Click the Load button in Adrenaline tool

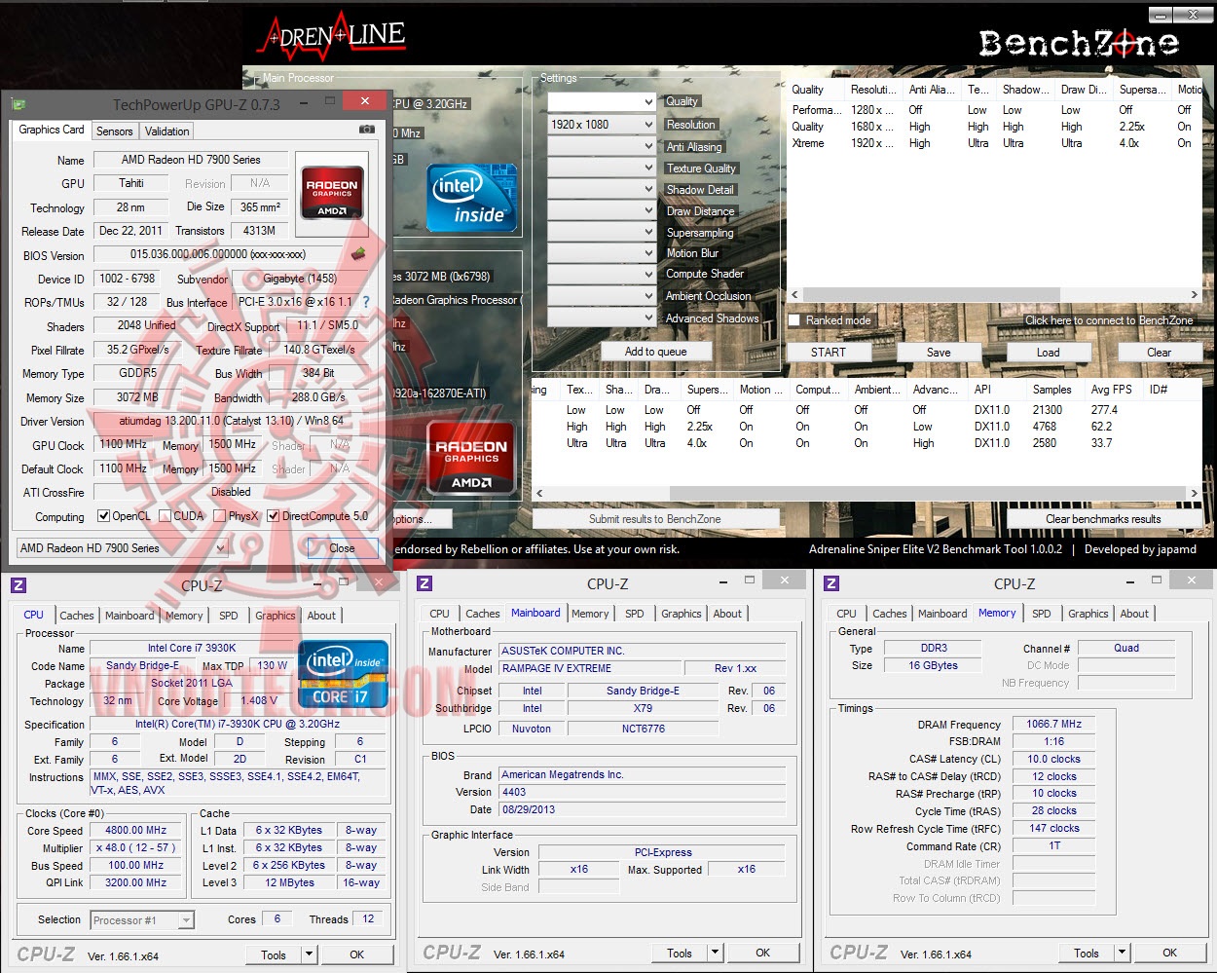coord(1049,353)
